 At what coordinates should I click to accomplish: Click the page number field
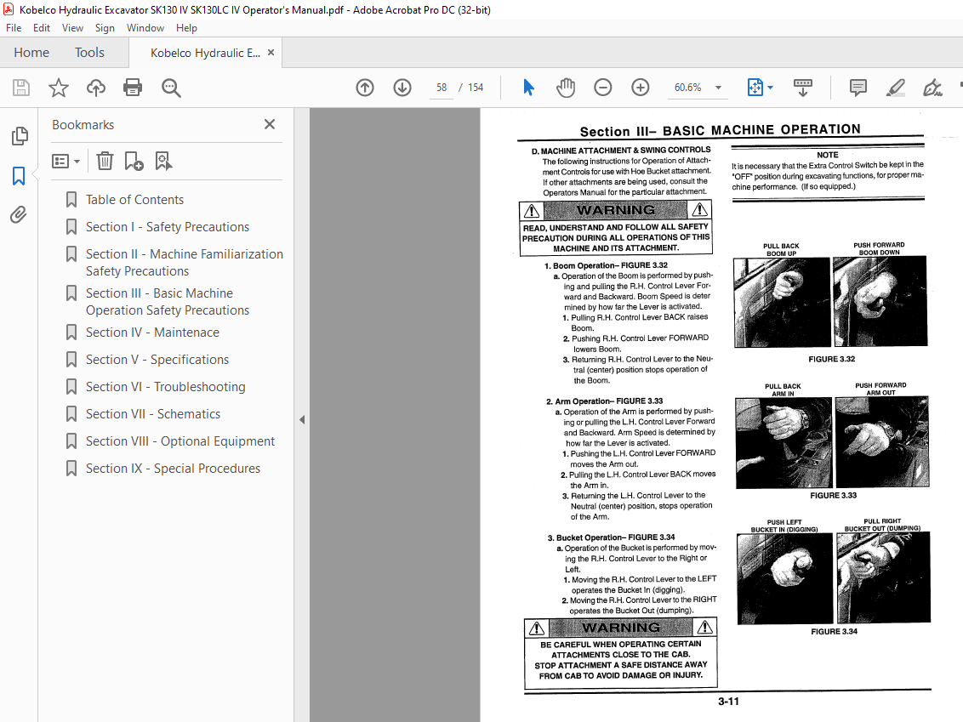coord(441,88)
